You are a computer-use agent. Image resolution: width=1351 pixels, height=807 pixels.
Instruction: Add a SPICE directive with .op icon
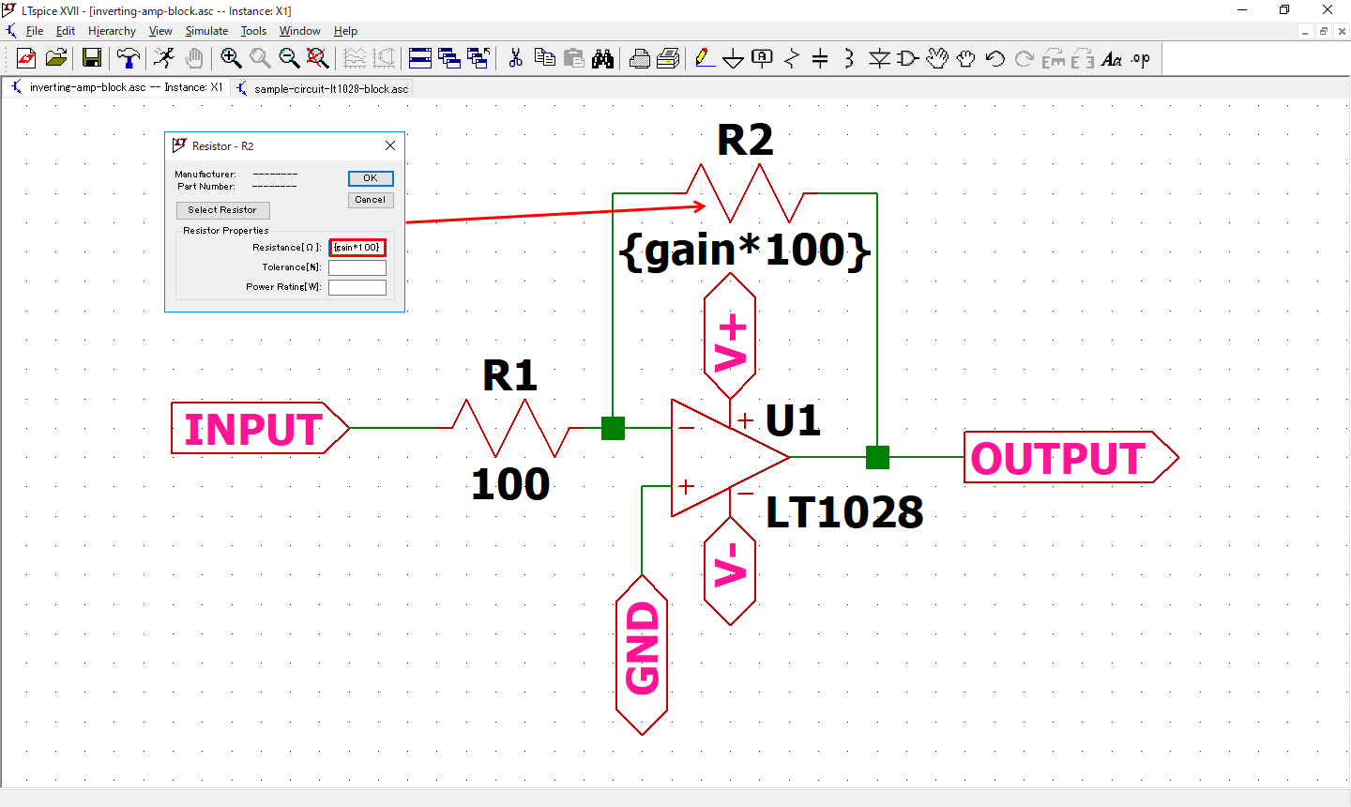click(x=1140, y=58)
